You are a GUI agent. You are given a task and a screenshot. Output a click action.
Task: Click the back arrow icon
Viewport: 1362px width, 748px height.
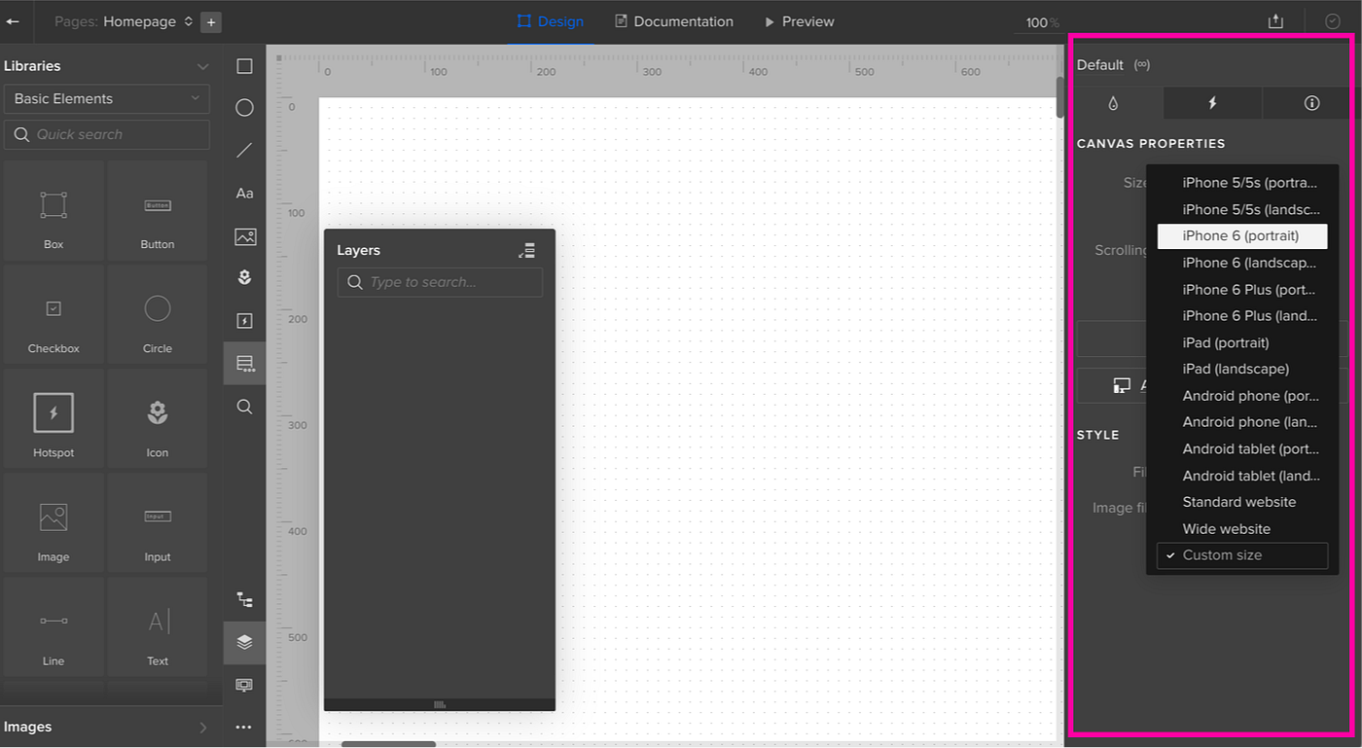coord(13,21)
